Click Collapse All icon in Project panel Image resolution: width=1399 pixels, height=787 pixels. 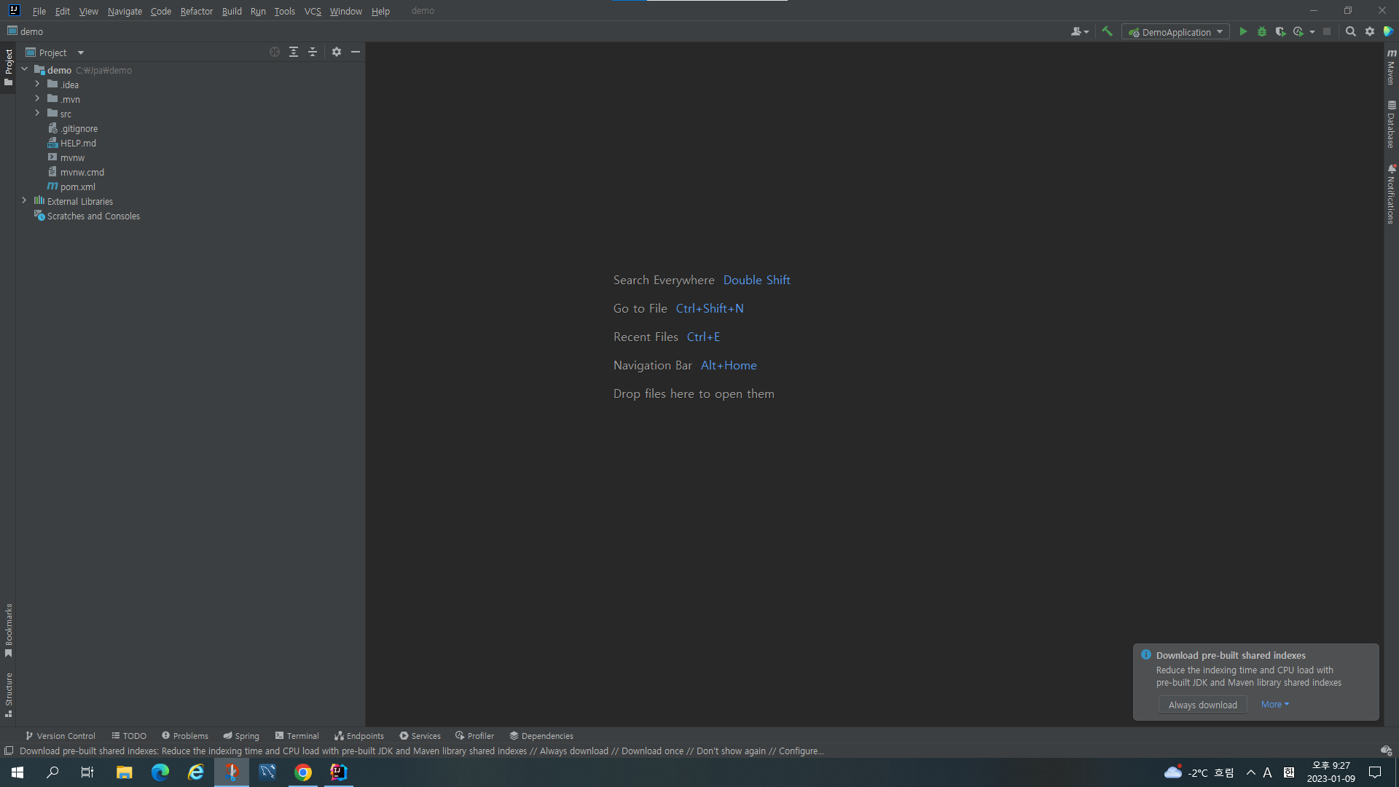click(x=313, y=52)
